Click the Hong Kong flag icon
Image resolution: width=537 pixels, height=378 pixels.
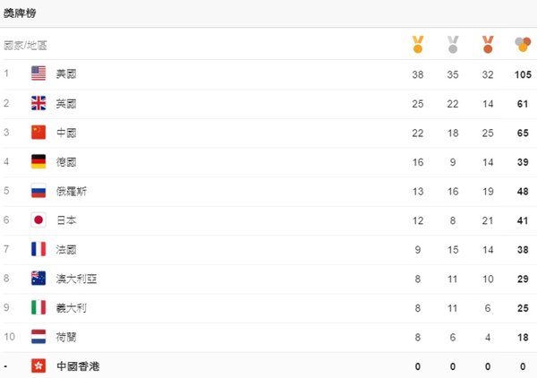pyautogui.click(x=38, y=365)
